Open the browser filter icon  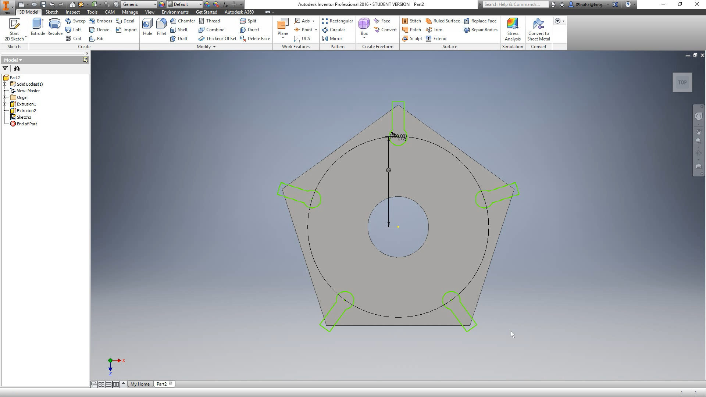coord(5,68)
